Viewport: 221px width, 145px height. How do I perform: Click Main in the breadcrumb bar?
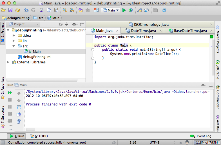53,18
